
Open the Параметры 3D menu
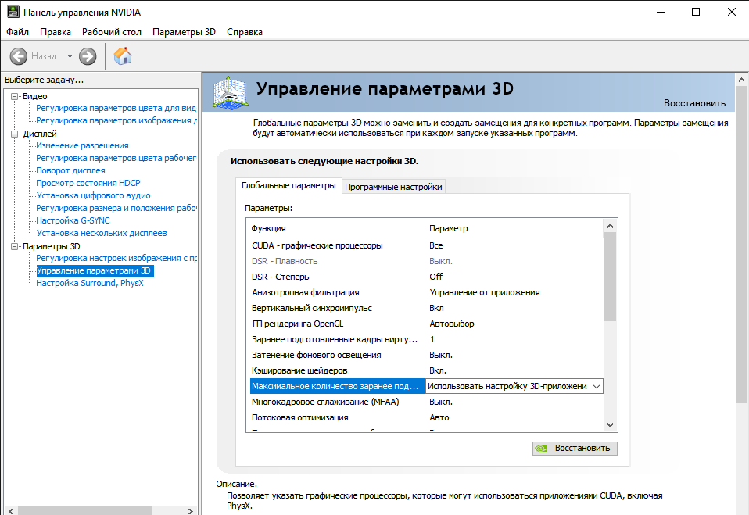point(184,32)
